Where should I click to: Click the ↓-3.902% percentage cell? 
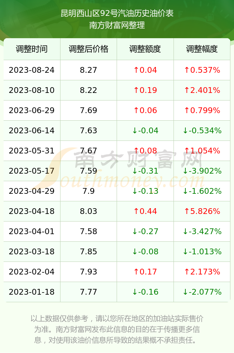(x=202, y=171)
